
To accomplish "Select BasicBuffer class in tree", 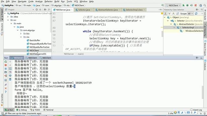I will (x=35, y=40).
